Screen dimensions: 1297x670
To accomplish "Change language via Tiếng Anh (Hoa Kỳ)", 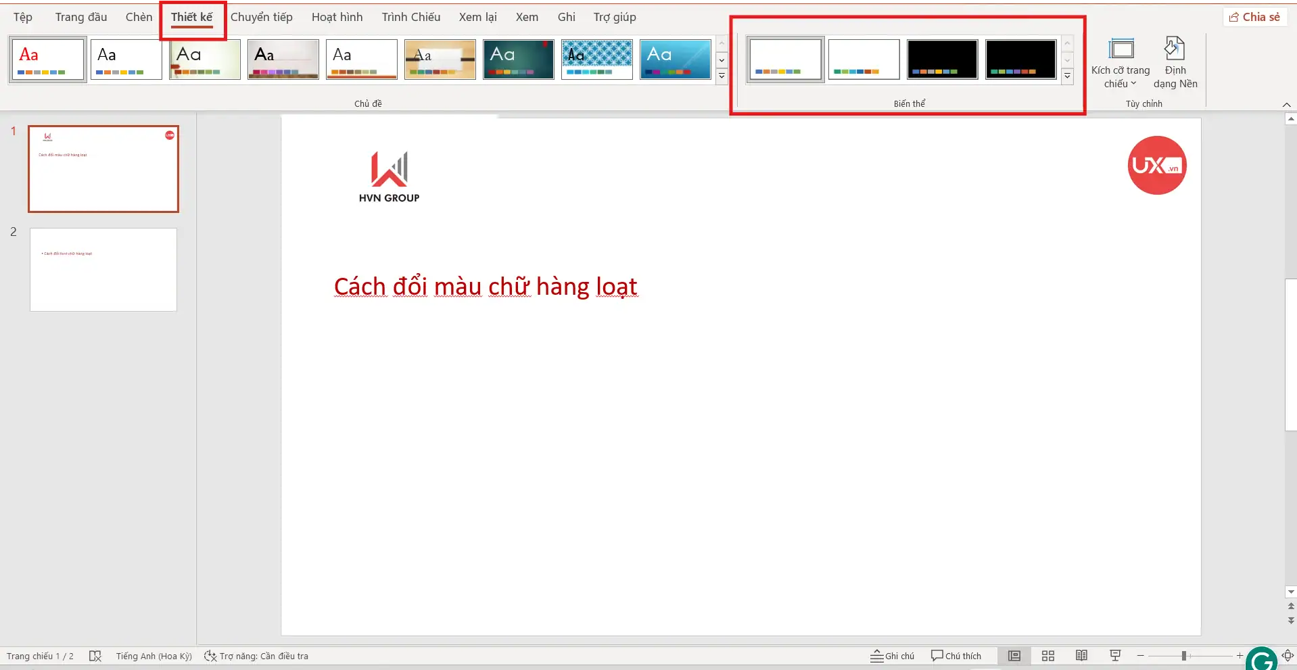I will (x=153, y=655).
